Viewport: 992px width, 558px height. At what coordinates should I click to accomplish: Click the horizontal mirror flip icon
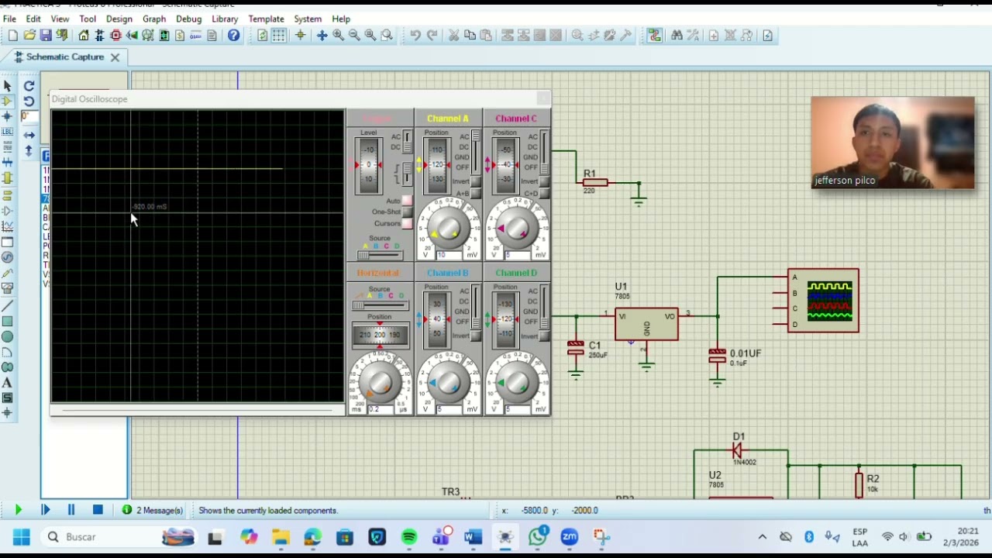[29, 135]
